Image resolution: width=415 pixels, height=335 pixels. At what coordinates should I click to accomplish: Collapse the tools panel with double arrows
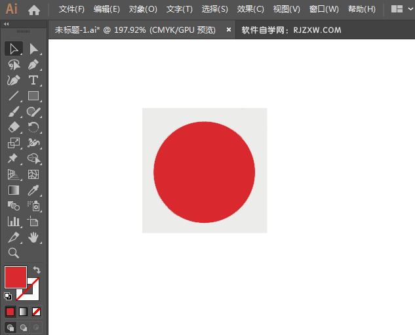click(7, 24)
